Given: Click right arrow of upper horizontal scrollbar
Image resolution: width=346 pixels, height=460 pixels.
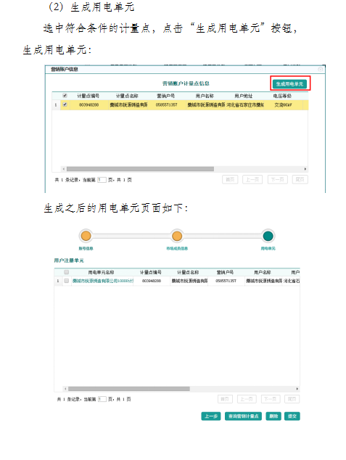Looking at the screenshot, I should (305, 169).
